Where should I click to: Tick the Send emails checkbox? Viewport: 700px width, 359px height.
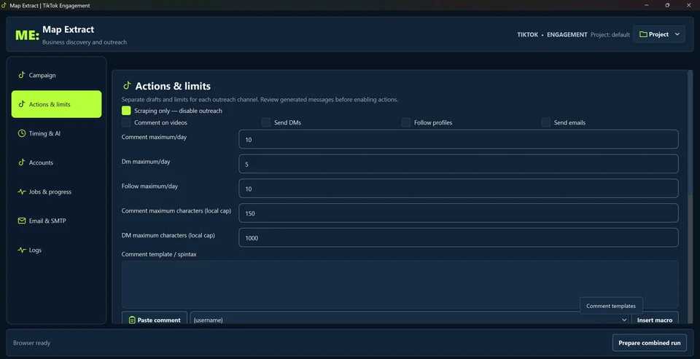[x=546, y=122]
